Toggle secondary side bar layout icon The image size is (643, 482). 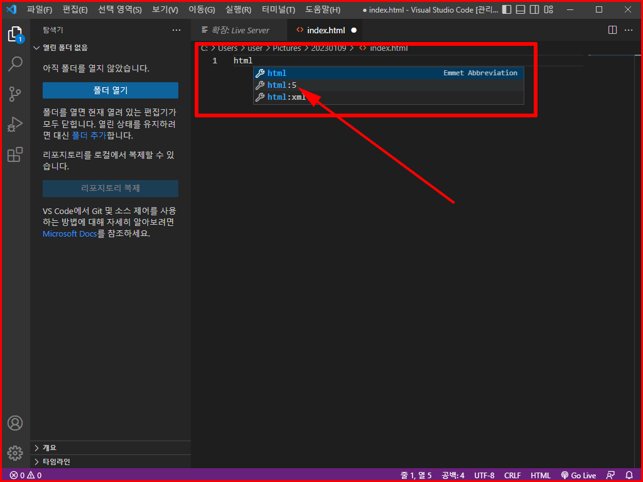[534, 9]
